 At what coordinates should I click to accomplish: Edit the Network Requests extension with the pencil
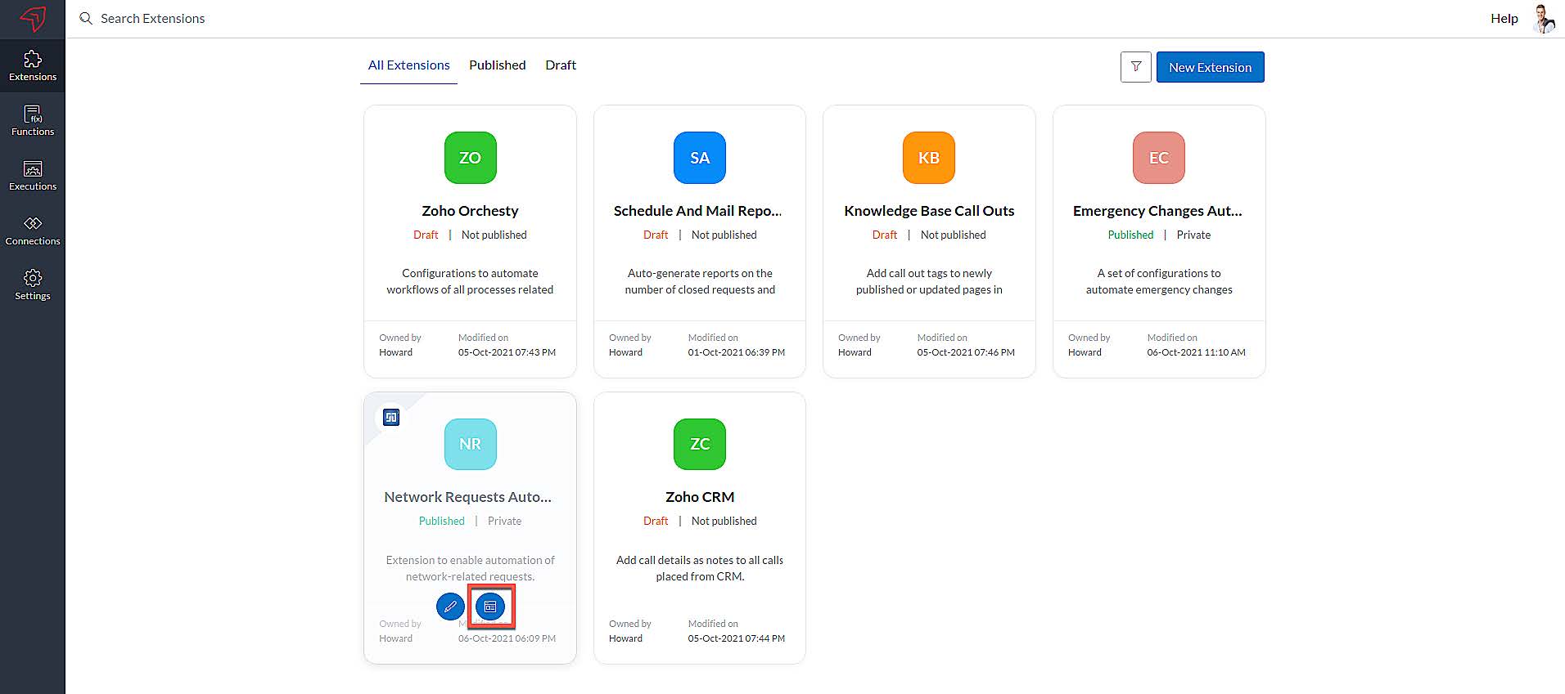pyautogui.click(x=450, y=607)
